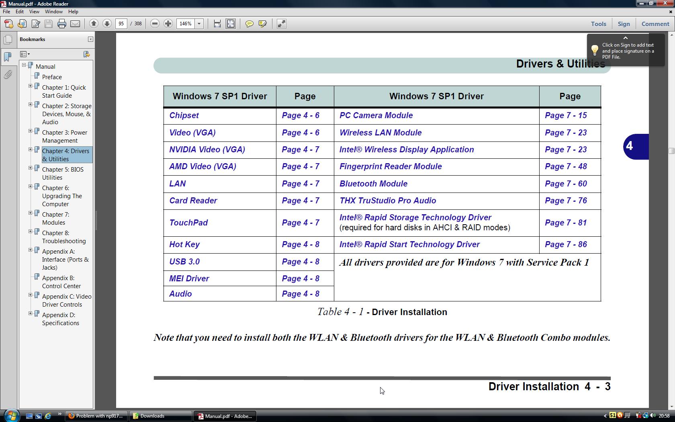This screenshot has width=675, height=422.
Task: Zoom out with the minus button
Action: [155, 24]
